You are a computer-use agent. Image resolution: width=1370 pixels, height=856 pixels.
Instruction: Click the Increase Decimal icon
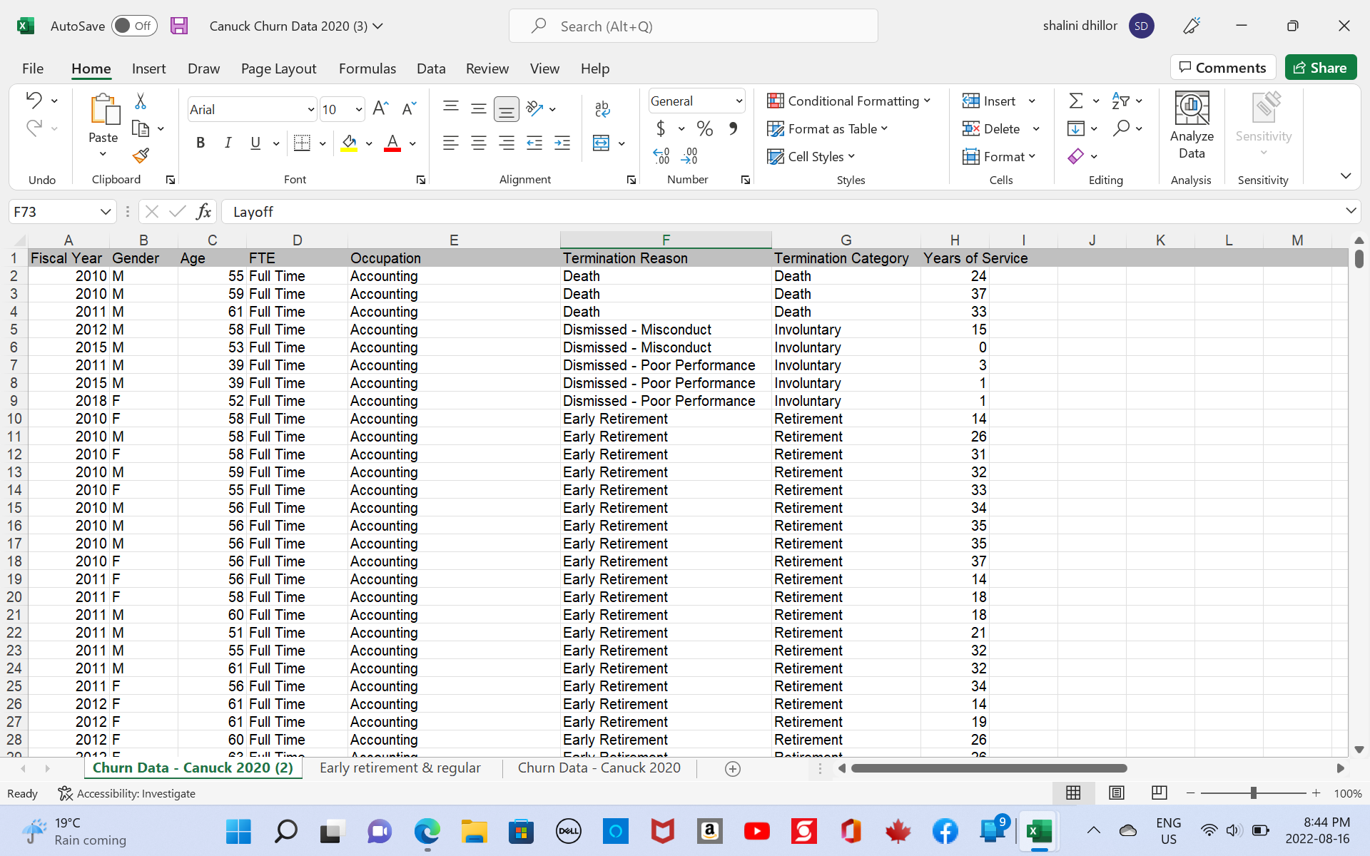pos(661,156)
